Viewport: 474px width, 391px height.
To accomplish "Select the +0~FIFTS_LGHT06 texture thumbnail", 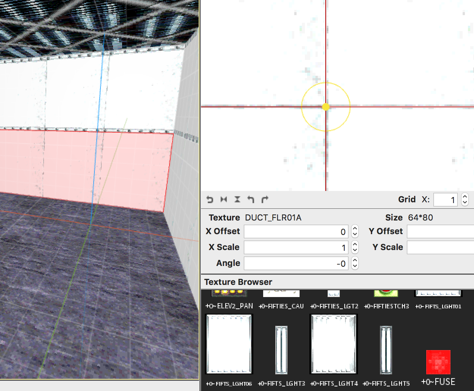I will (229, 344).
